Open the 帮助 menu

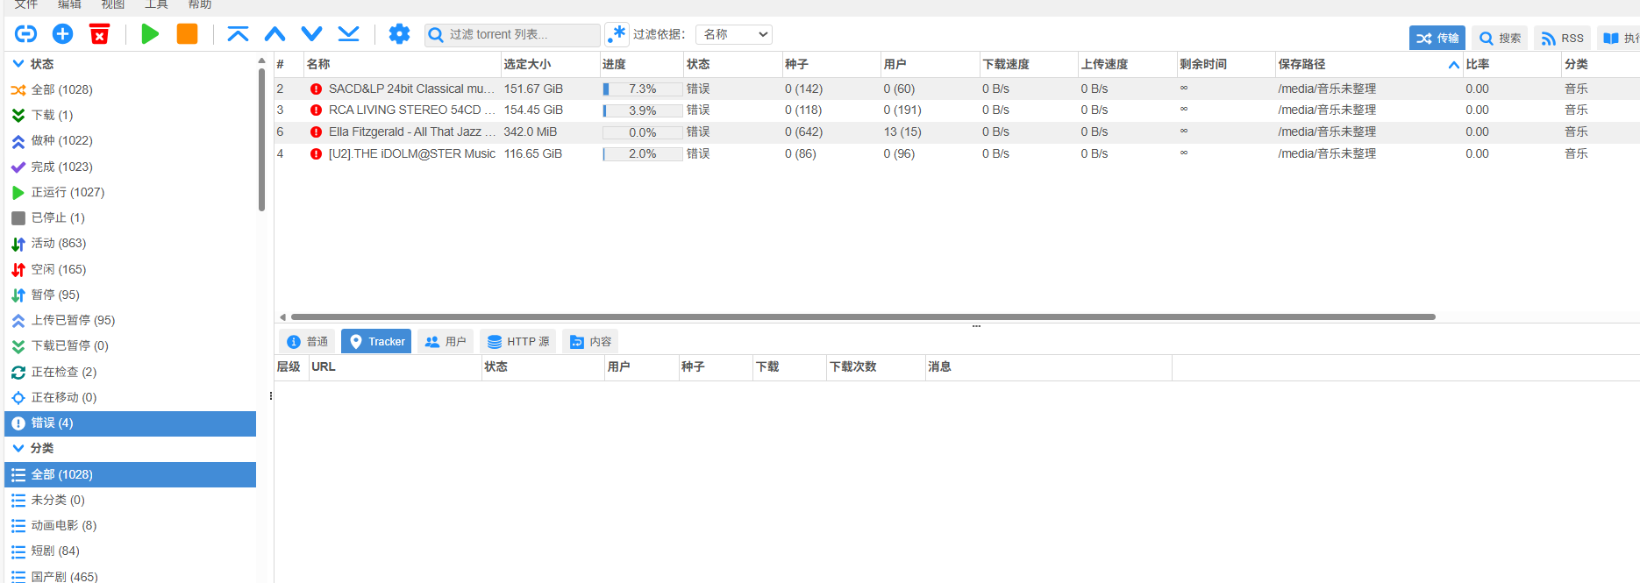click(x=200, y=4)
